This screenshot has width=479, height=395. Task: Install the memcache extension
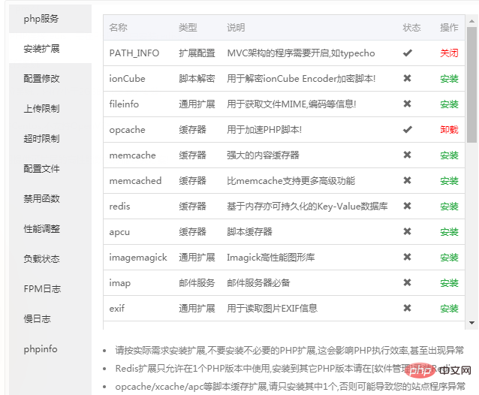449,155
